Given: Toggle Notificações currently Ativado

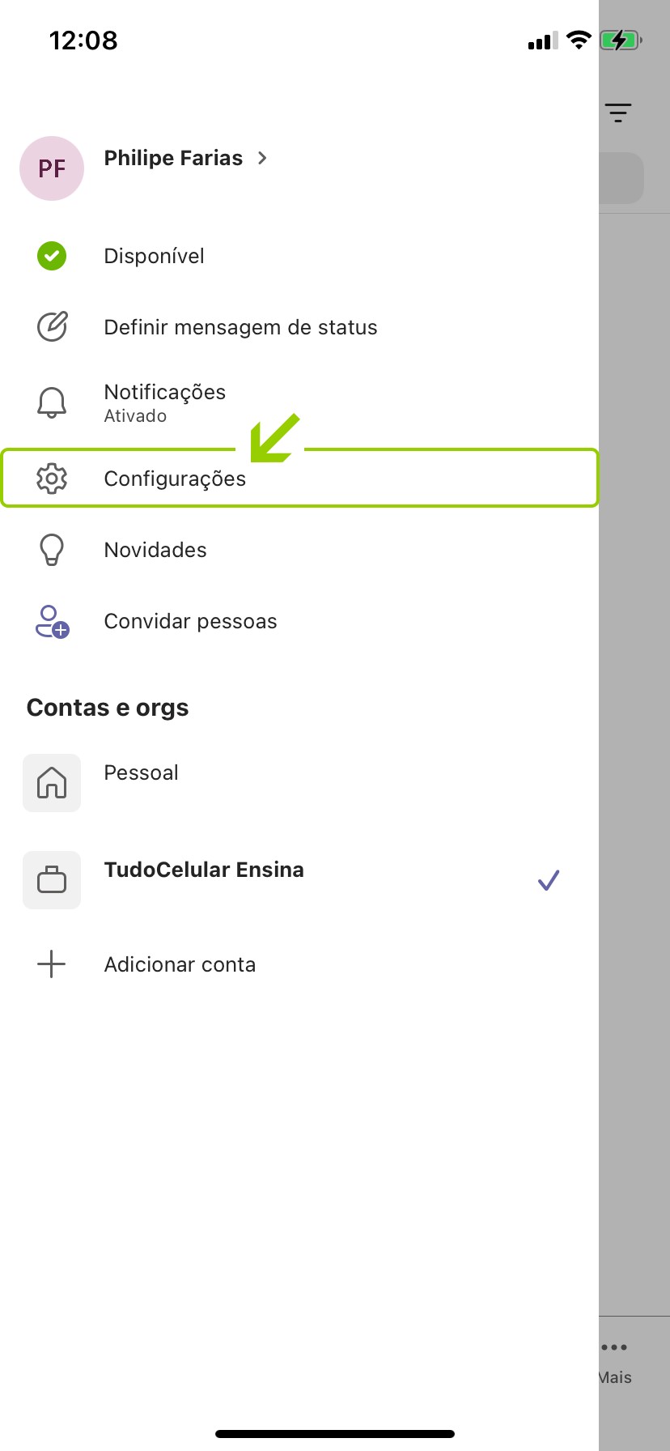Looking at the screenshot, I should [x=165, y=402].
